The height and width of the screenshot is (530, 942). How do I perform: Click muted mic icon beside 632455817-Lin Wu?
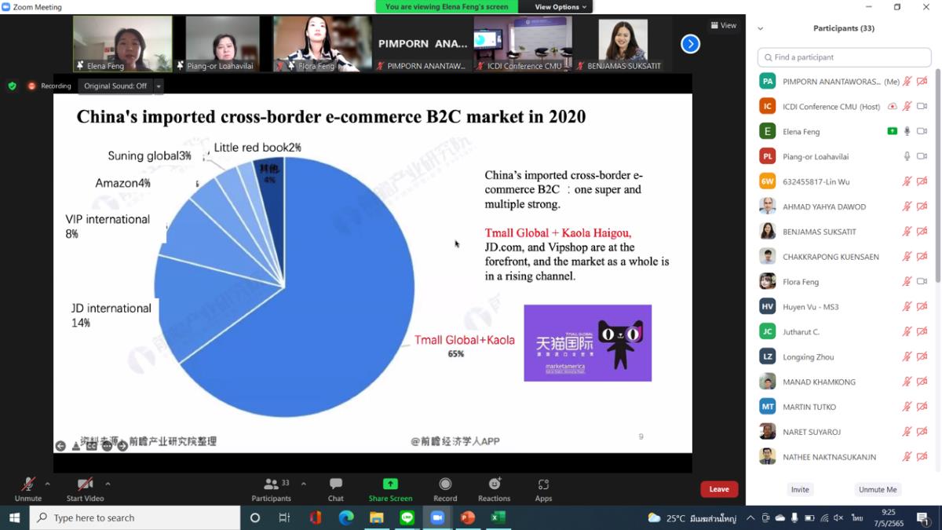click(907, 181)
